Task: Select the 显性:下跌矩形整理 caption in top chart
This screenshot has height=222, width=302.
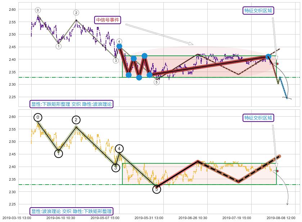Action: pos(71,104)
